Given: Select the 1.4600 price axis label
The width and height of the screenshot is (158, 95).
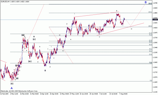Looking at the screenshot, I should tap(155, 8).
